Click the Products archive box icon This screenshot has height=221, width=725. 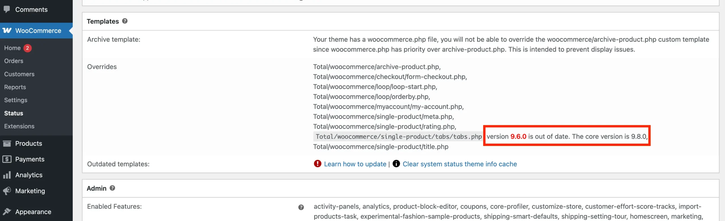coord(7,143)
